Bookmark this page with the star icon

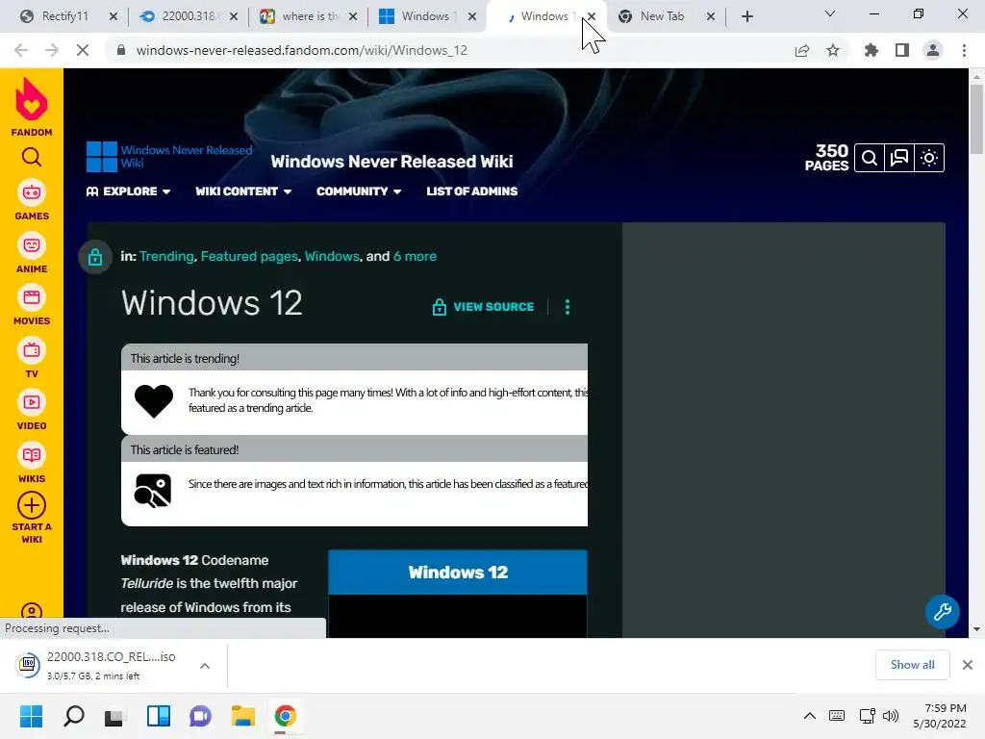833,50
